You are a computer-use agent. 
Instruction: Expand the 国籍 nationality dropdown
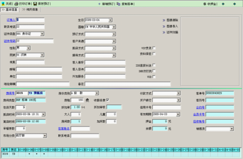point(114,27)
